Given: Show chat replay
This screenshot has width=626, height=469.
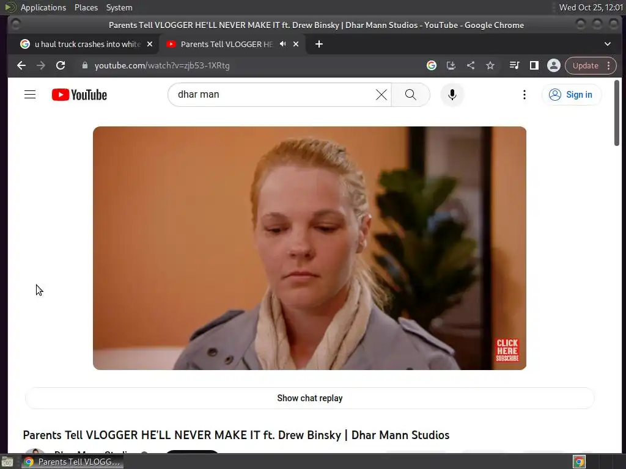Looking at the screenshot, I should [309, 398].
